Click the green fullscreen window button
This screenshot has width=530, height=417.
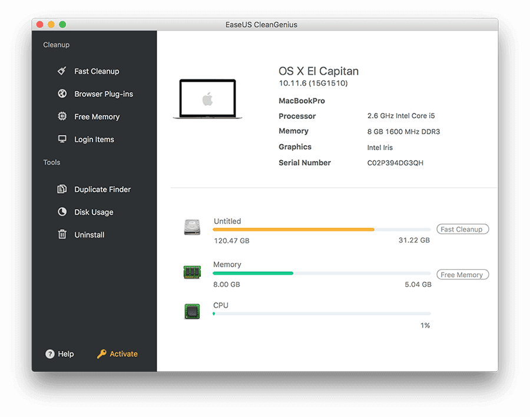pyautogui.click(x=62, y=24)
